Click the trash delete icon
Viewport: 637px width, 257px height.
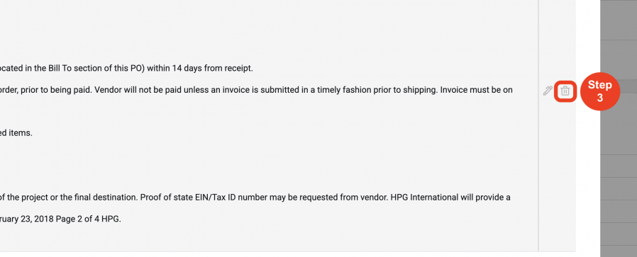[x=565, y=91]
